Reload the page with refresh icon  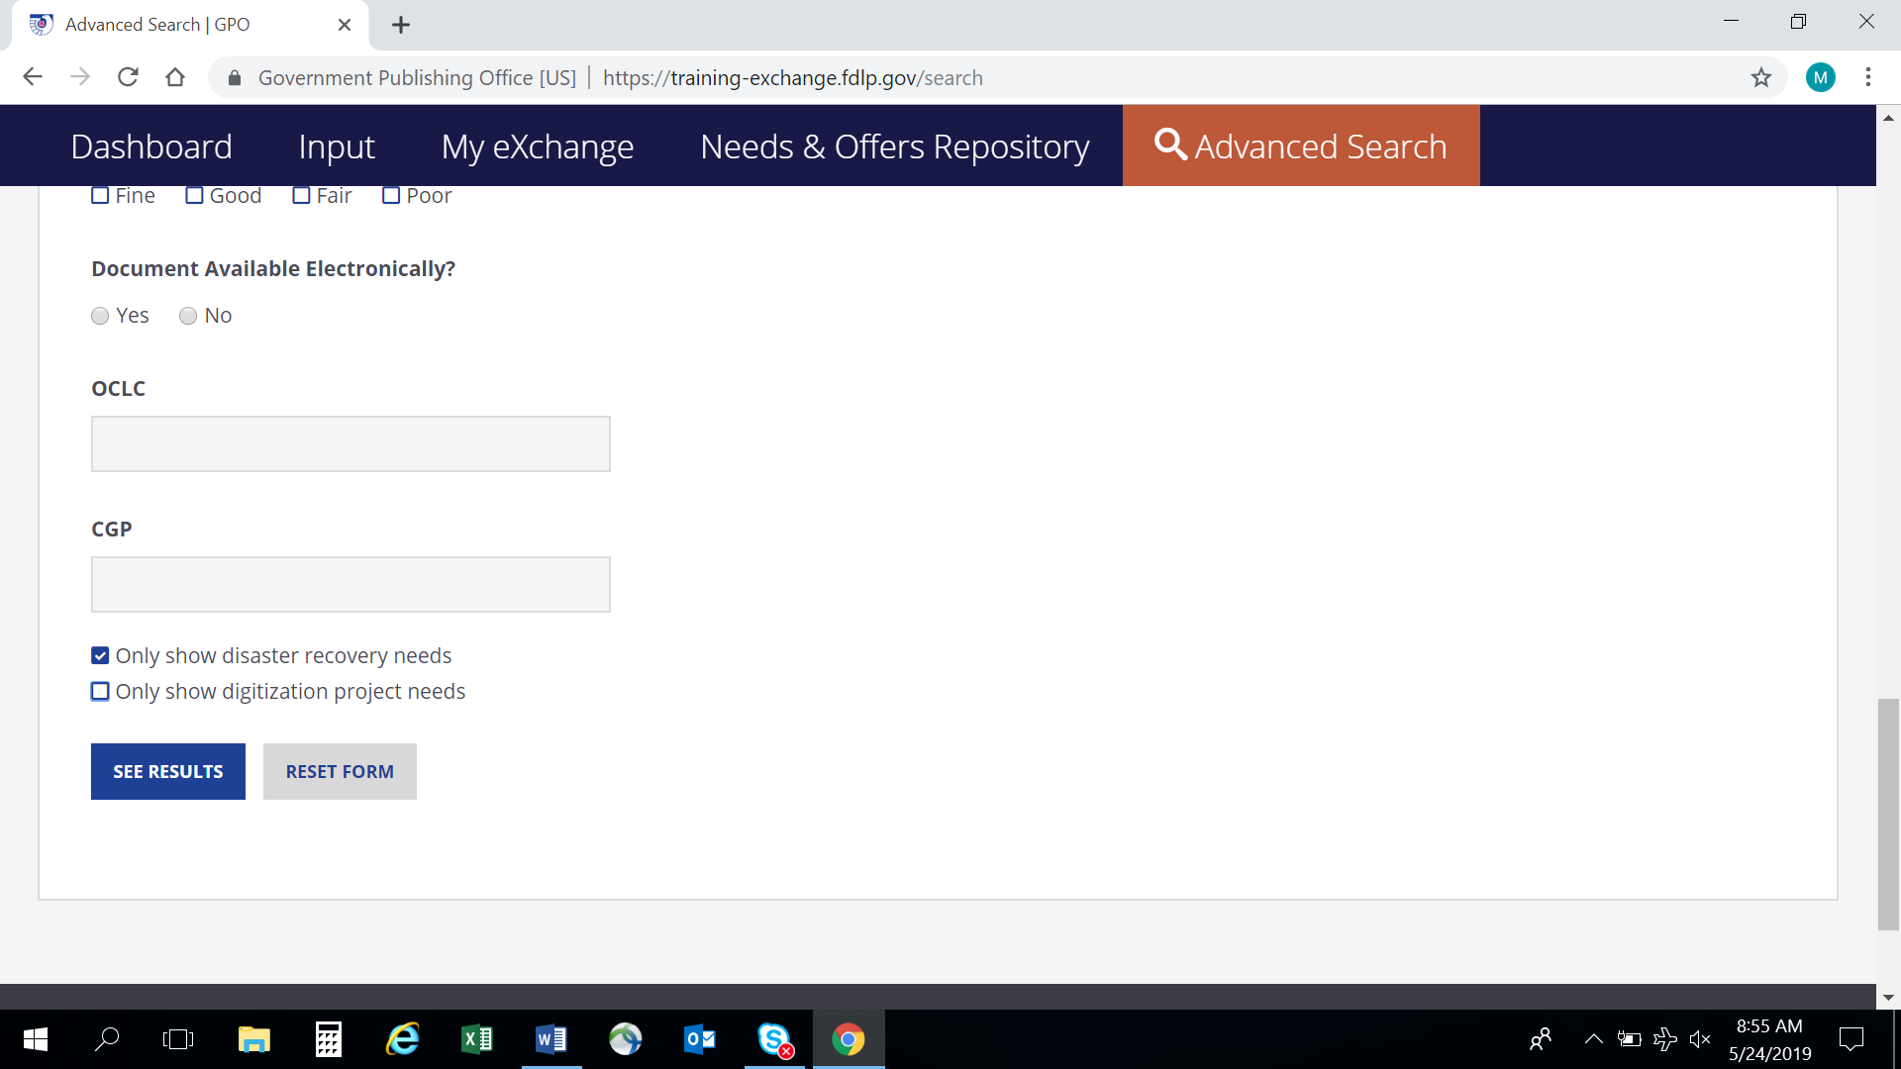(x=128, y=77)
